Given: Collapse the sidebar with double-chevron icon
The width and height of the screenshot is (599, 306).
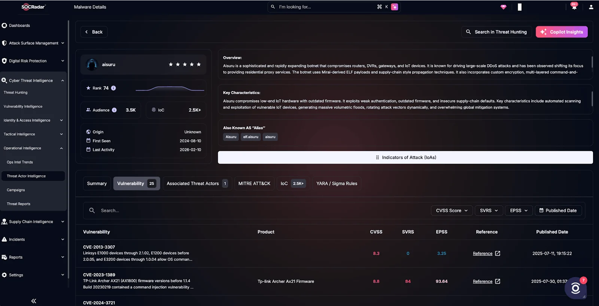Looking at the screenshot, I should 34,301.
